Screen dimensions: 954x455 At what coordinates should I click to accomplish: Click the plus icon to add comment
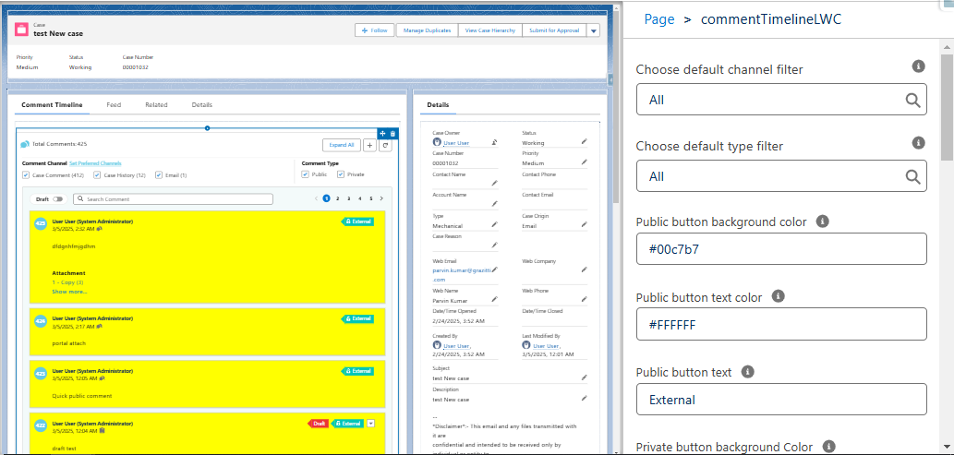[x=369, y=145]
